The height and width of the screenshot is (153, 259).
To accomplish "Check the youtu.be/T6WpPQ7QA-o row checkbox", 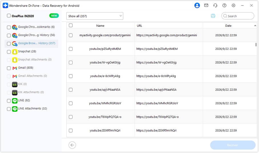I will 71,117.
